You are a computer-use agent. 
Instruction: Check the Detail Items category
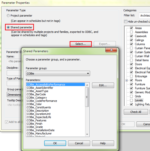(131, 60)
